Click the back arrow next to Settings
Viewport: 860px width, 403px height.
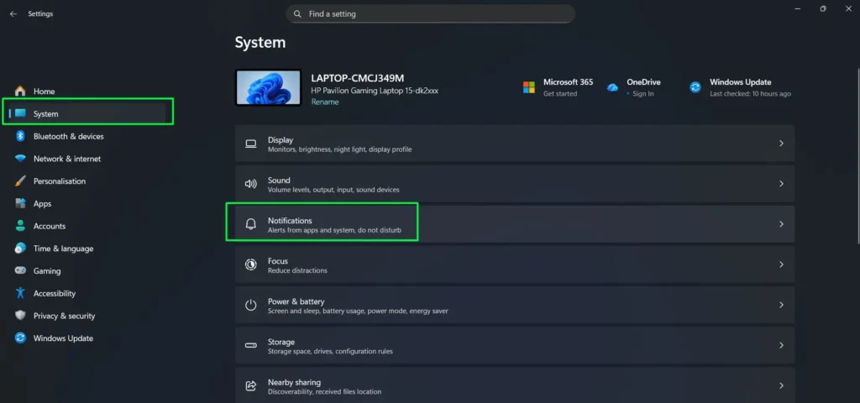(13, 13)
